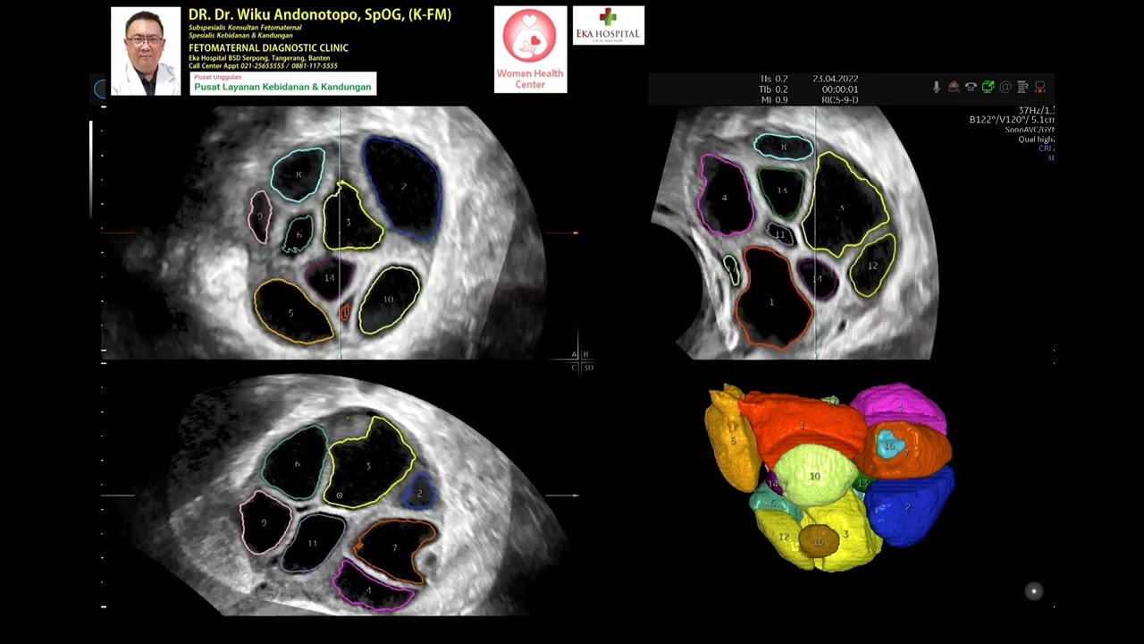Click cyan volume 16 in 3D render
This screenshot has height=644, width=1144.
pos(889,445)
